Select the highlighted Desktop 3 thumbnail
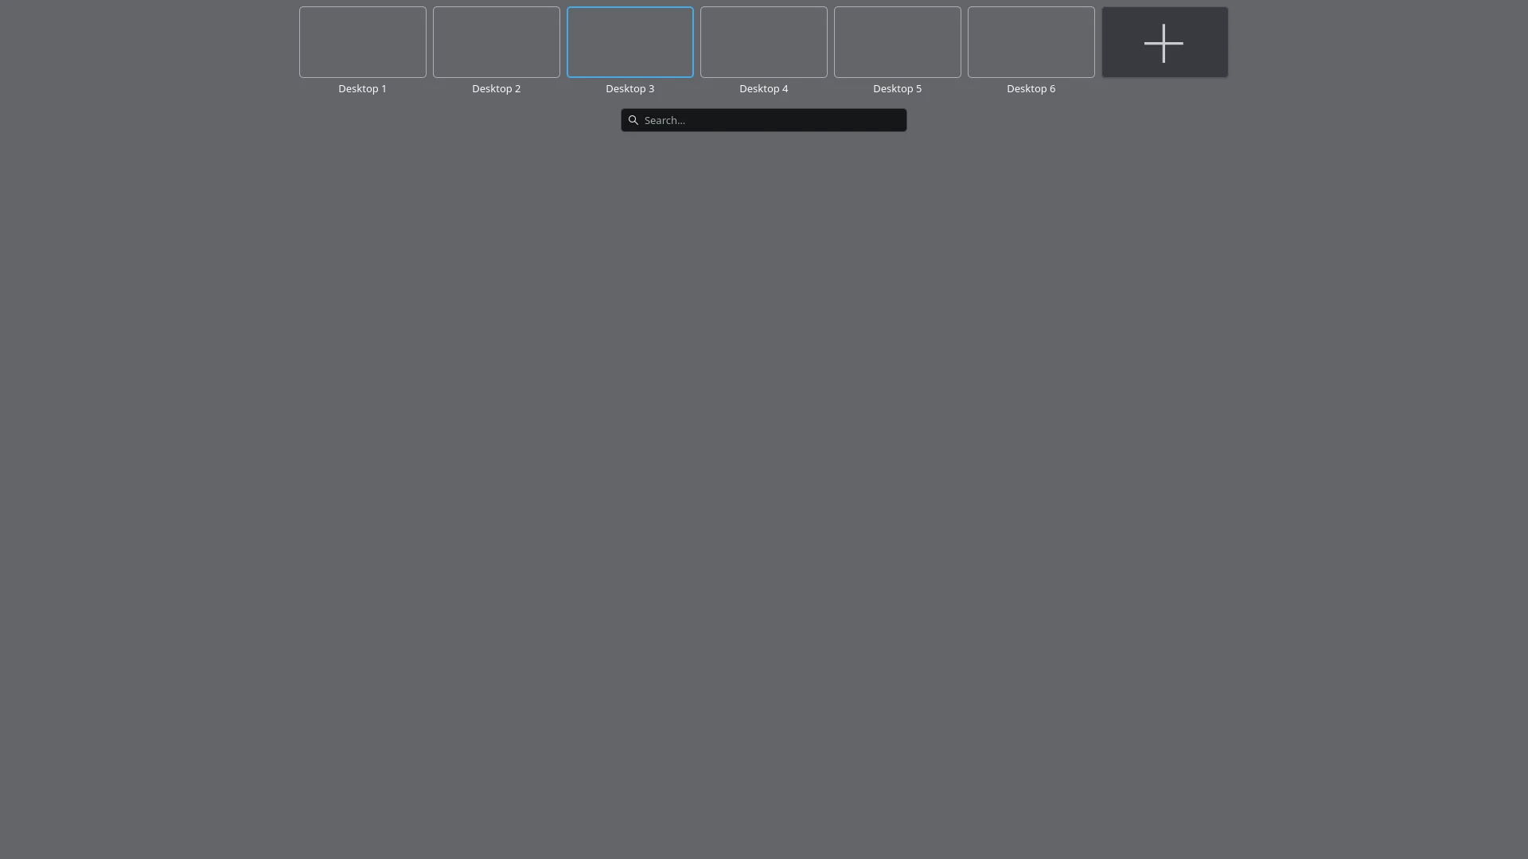This screenshot has height=859, width=1528. (630, 42)
